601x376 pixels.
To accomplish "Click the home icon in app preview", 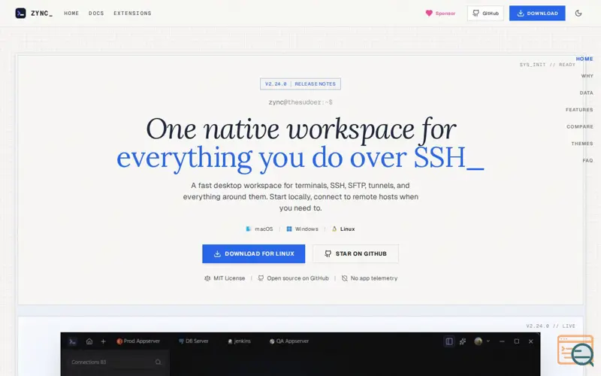I will (89, 341).
